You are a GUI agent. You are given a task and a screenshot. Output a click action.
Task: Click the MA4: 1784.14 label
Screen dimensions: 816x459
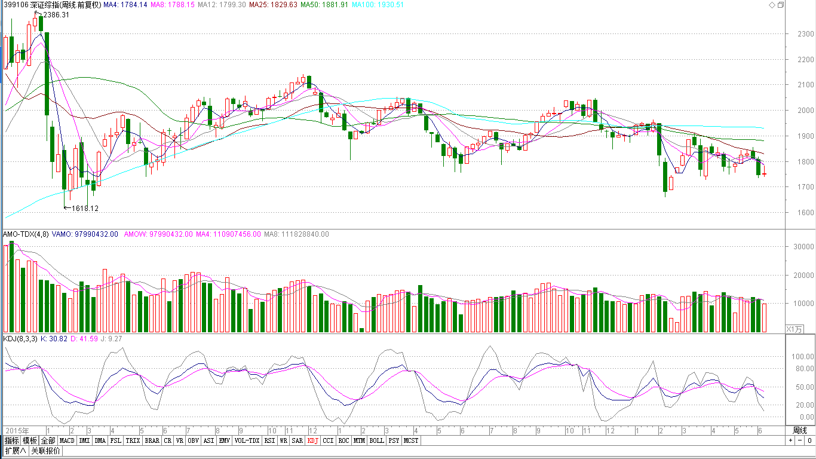point(125,5)
